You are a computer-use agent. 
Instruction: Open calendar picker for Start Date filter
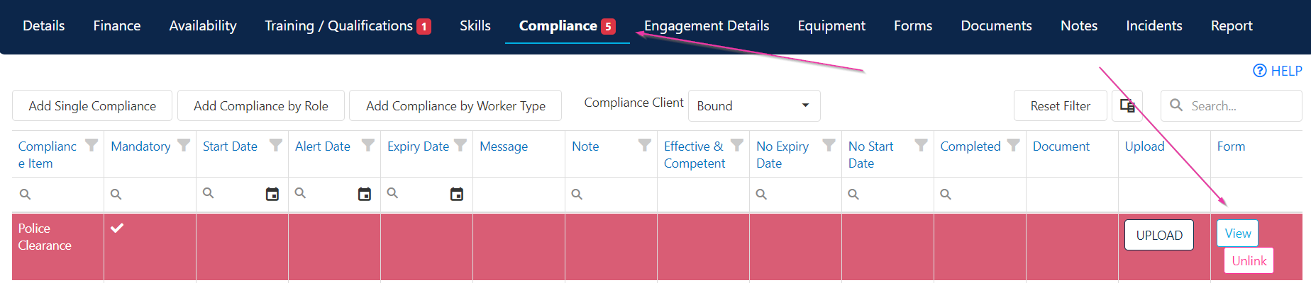pyautogui.click(x=272, y=194)
